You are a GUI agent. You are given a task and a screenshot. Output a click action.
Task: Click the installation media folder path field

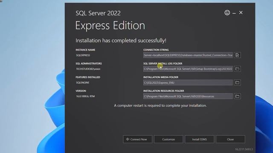click(x=188, y=82)
